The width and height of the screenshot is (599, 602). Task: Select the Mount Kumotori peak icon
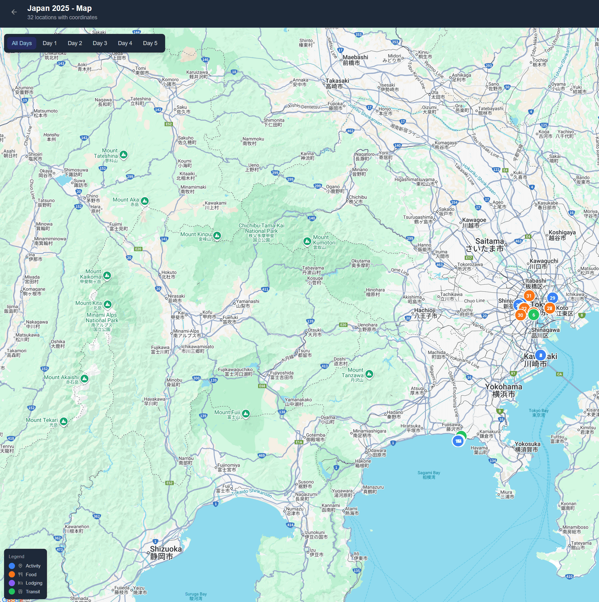[307, 242]
